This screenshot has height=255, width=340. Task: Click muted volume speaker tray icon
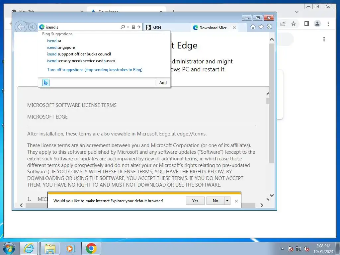point(306,249)
